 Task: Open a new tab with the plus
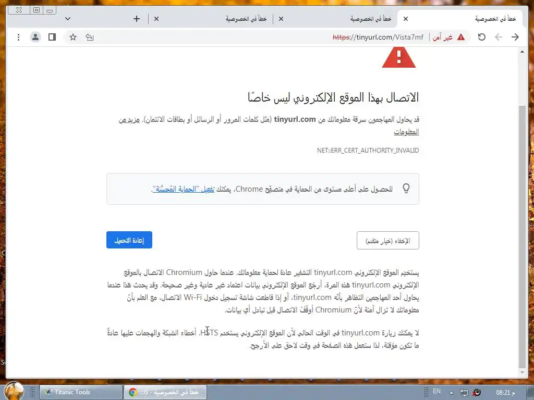[137, 19]
